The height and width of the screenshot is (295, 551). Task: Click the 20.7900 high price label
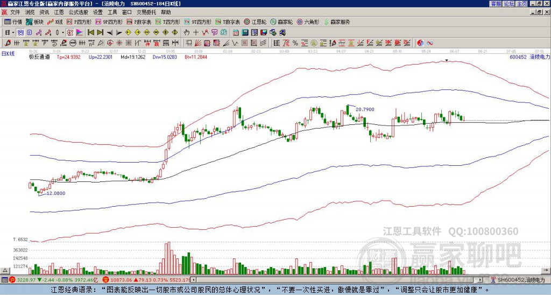tap(365, 109)
